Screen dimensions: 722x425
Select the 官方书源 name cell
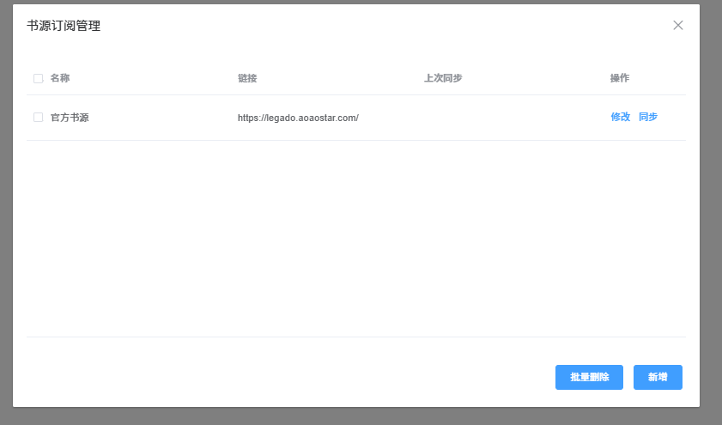pyautogui.click(x=70, y=118)
